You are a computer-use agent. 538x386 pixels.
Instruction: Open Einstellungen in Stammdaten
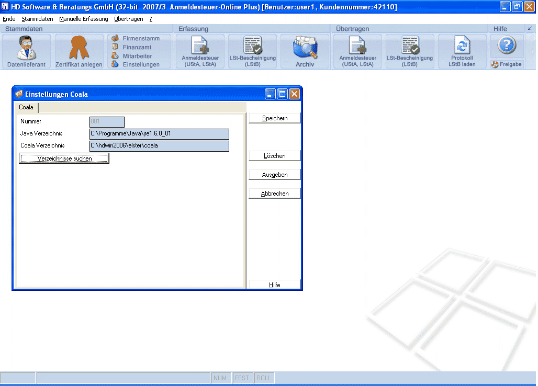[136, 64]
